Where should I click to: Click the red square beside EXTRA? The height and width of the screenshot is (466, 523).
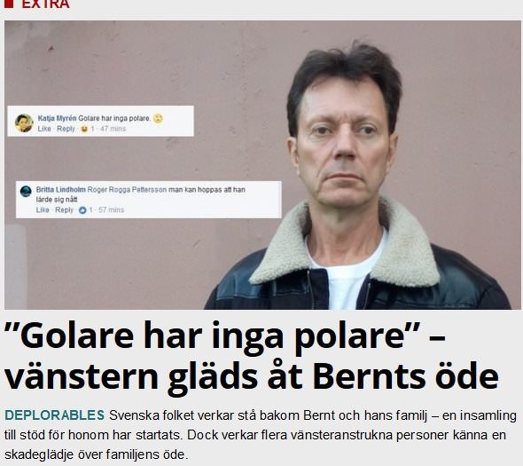click(9, 4)
